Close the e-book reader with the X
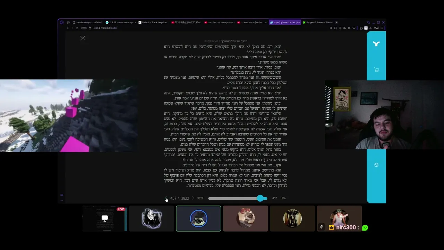This screenshot has height=250, width=444. coord(83,38)
